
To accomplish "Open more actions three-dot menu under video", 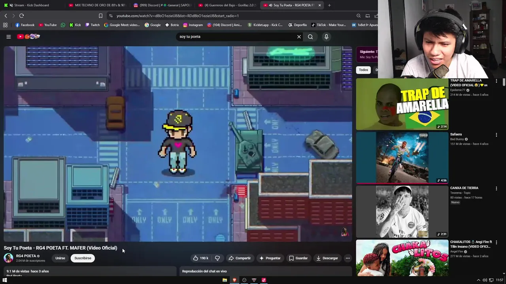I will pos(348,258).
